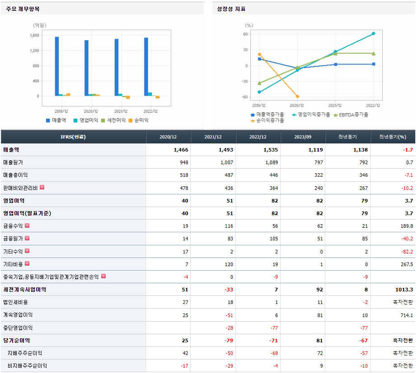Viewport: 418px width, 373px height.
Task: Click the 2019/12 매출액 blue bar
Action: [57, 66]
